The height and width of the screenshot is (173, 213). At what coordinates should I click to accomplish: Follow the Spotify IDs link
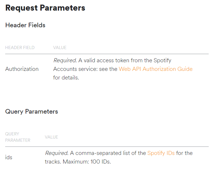click(161, 153)
